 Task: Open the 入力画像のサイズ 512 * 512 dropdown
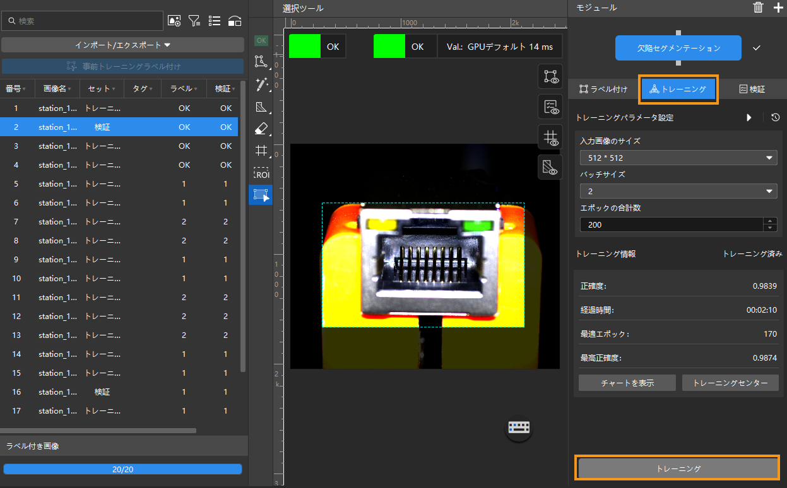tap(678, 158)
